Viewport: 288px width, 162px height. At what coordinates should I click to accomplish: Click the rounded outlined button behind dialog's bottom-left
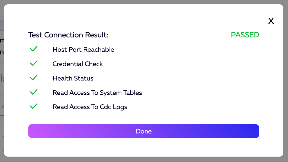coord(2,143)
